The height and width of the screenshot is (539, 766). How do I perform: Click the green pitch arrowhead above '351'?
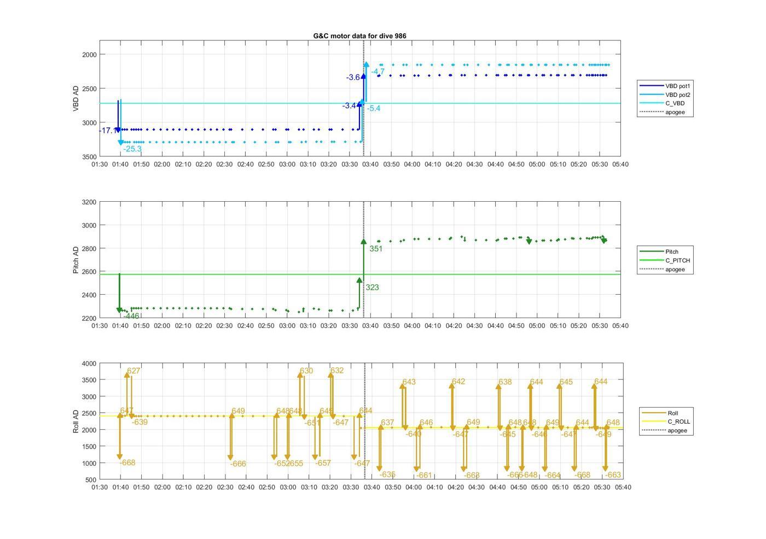click(x=364, y=241)
